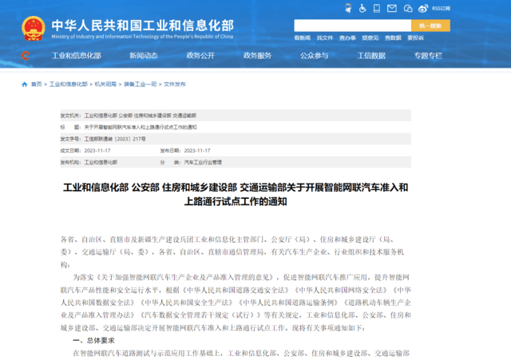Screen dimensions: 511x360
Task: Click the 成文日期 date 2023-11-17
Action: 97,151
